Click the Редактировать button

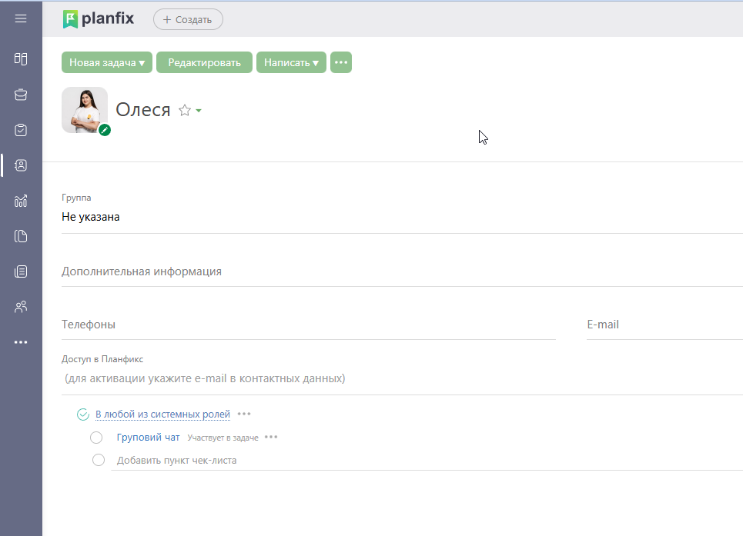(205, 63)
